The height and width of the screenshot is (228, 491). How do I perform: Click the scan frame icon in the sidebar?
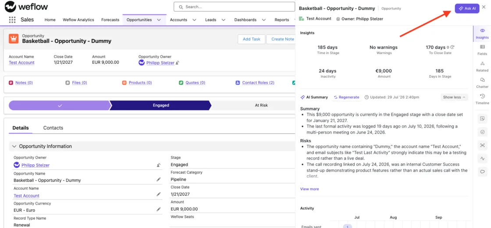click(x=482, y=145)
